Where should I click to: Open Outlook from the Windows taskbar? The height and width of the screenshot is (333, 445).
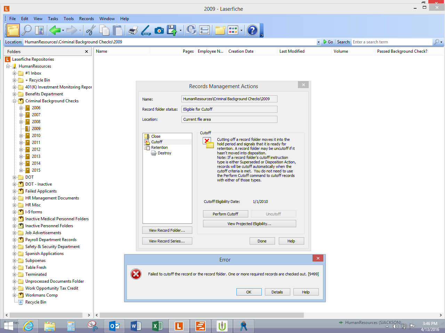pyautogui.click(x=114, y=326)
